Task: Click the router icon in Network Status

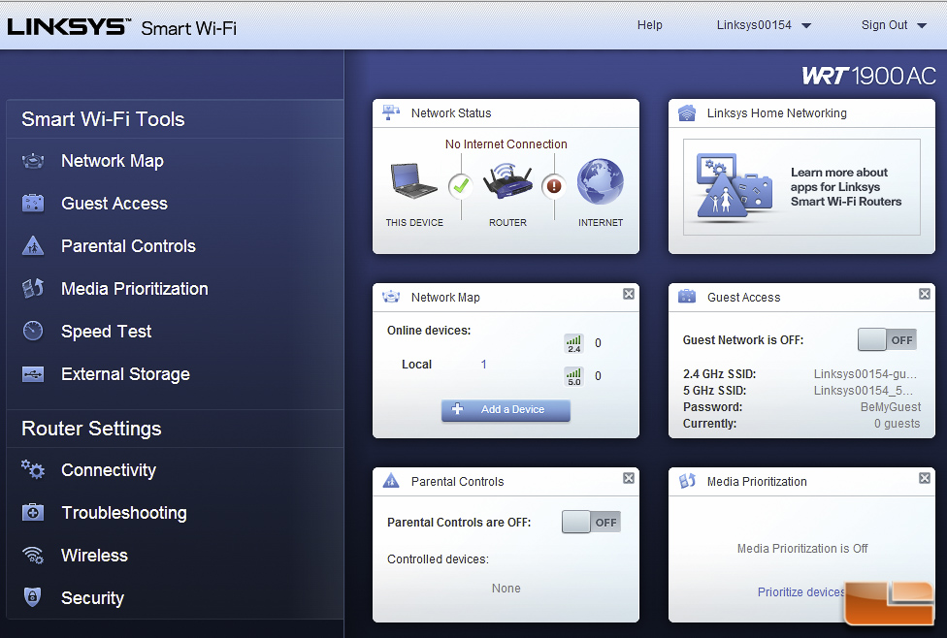Action: (x=507, y=180)
